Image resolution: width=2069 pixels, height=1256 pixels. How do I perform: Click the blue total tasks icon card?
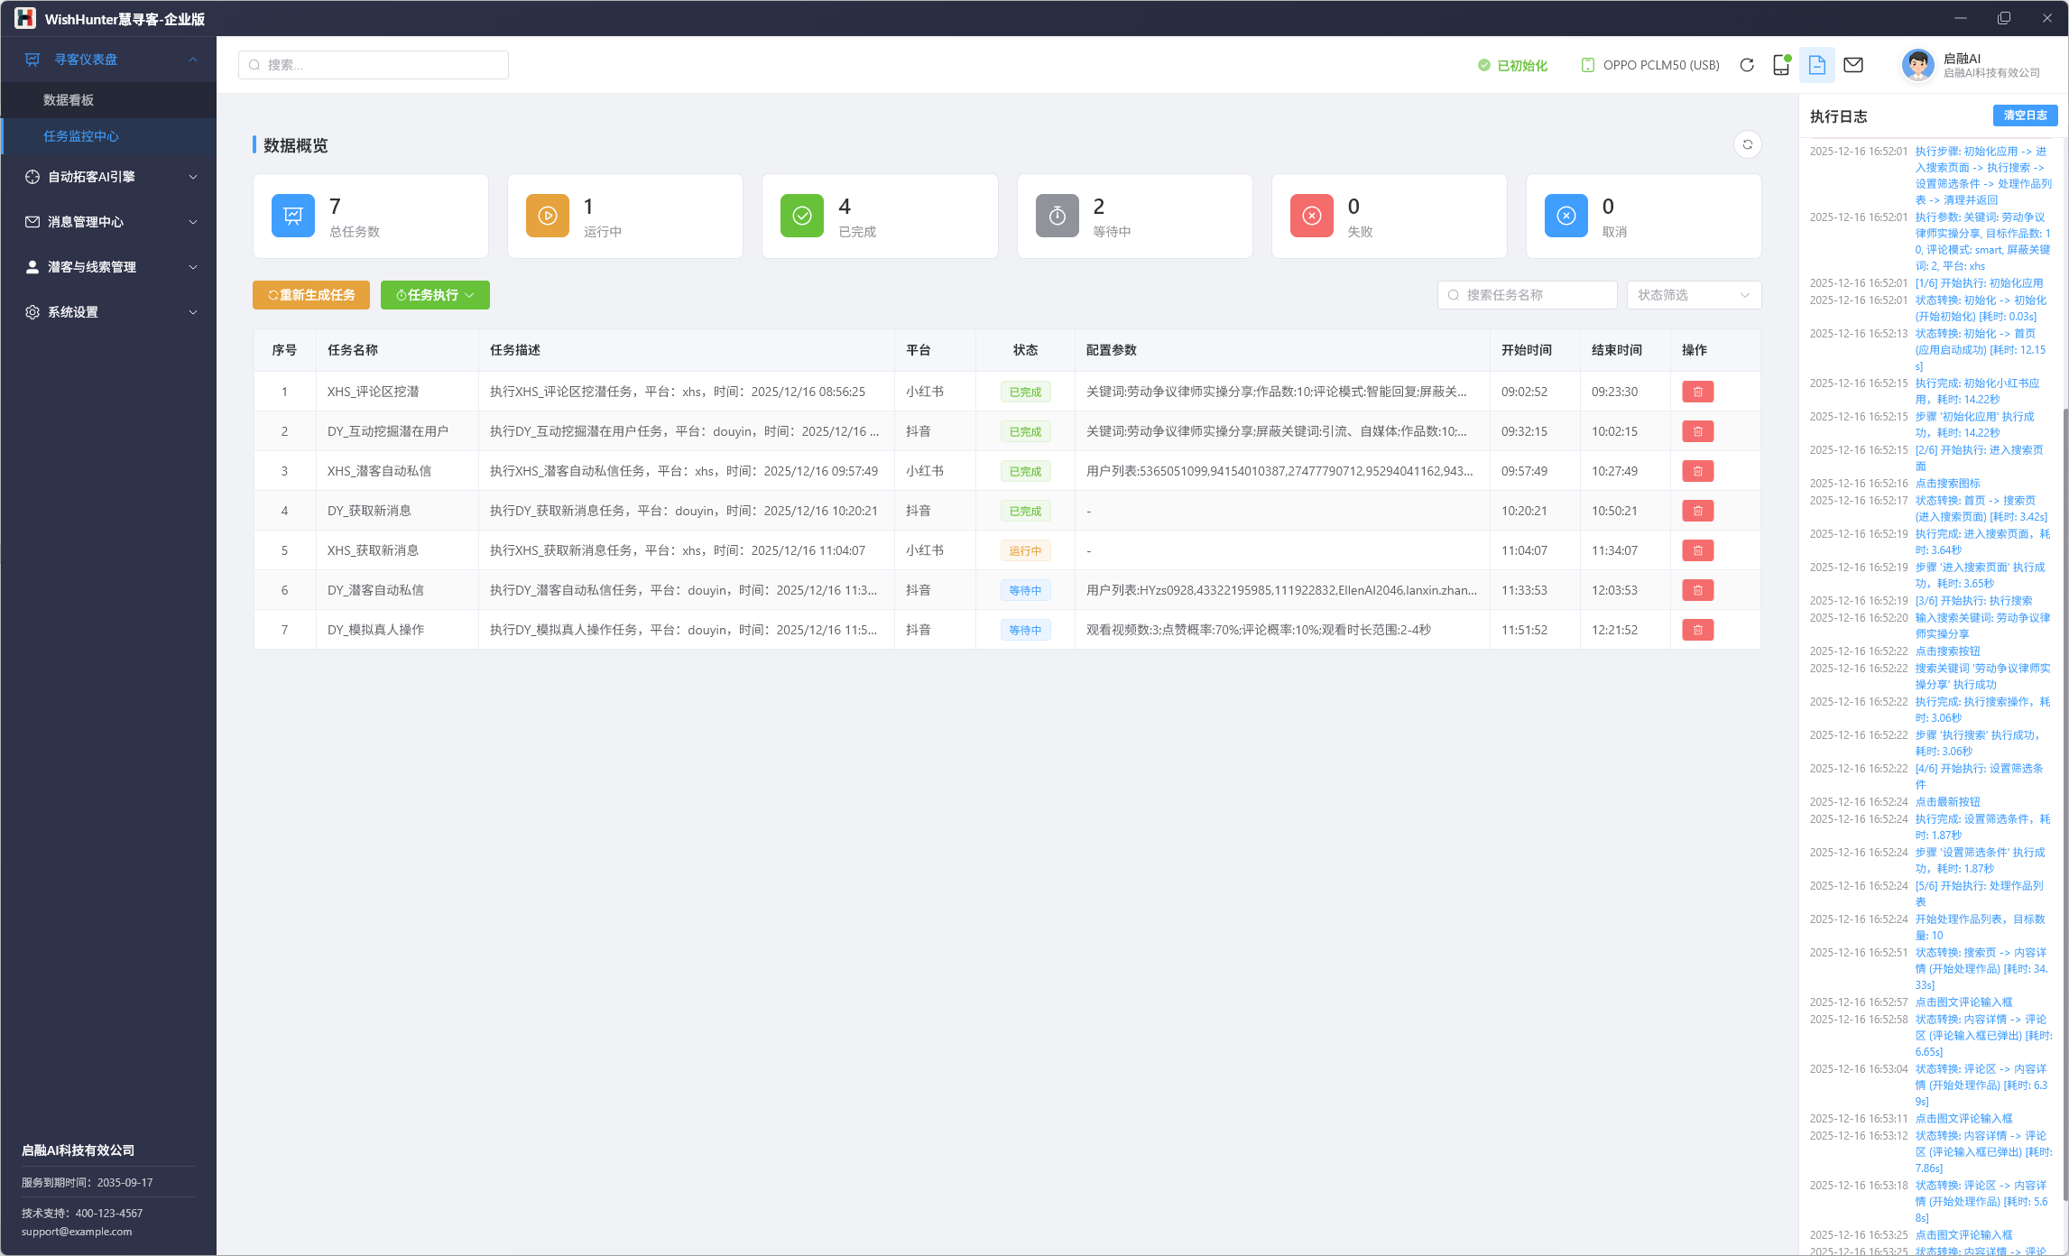(293, 216)
